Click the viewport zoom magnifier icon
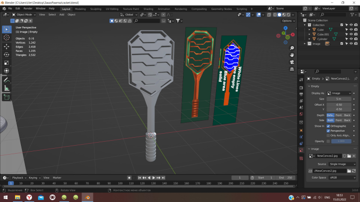 (292, 48)
